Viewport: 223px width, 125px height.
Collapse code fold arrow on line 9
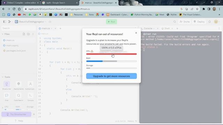[42, 66]
